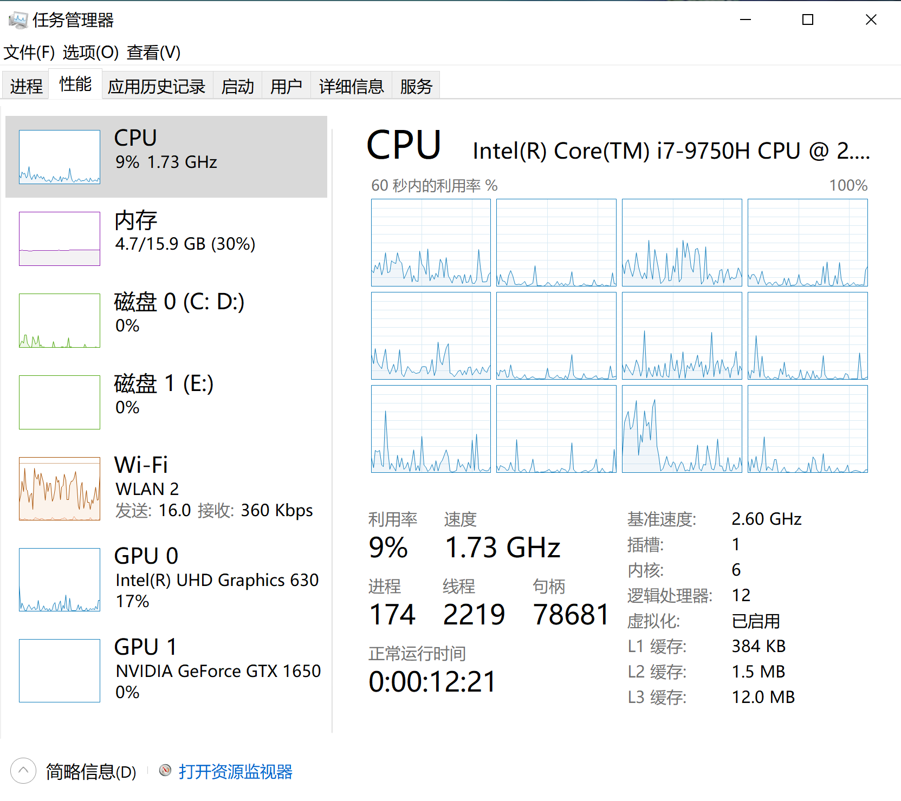The height and width of the screenshot is (801, 901).
Task: Select the 性能 tab
Action: (x=75, y=84)
